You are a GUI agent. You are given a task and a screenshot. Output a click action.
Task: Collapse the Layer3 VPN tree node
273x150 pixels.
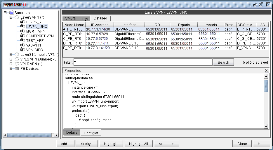tap(11, 17)
